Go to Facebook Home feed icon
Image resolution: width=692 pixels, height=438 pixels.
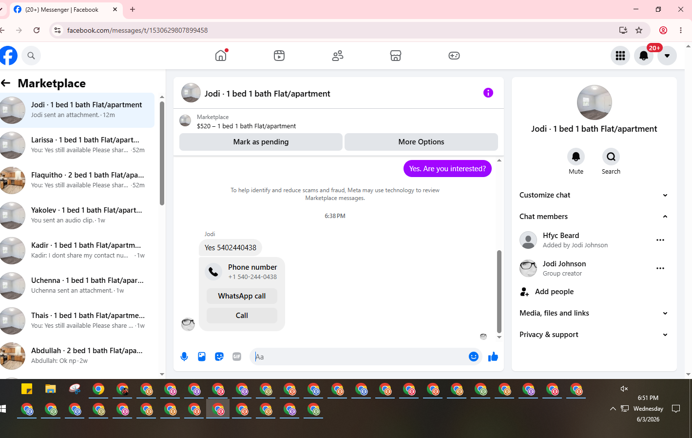pos(221,56)
